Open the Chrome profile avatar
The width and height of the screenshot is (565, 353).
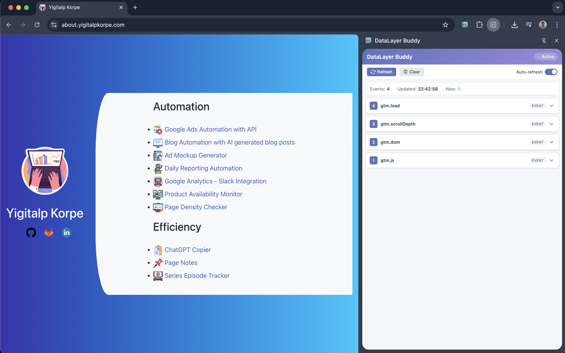pos(543,25)
